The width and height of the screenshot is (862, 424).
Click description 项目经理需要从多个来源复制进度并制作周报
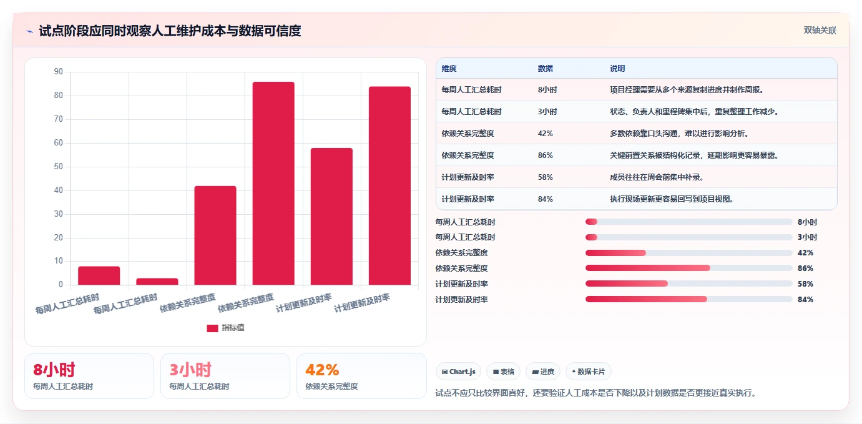coord(686,90)
